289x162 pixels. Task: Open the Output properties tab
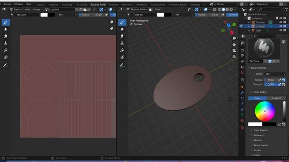[242, 56]
